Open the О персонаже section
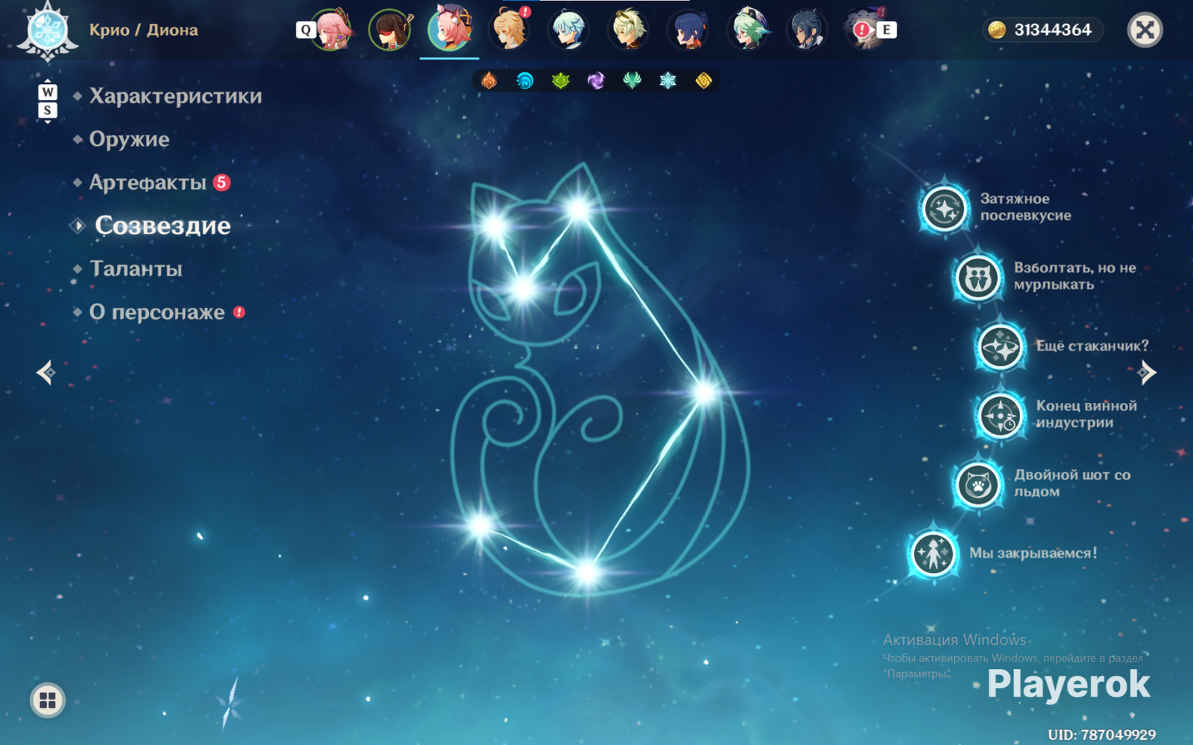Image resolution: width=1193 pixels, height=745 pixels. (x=157, y=312)
